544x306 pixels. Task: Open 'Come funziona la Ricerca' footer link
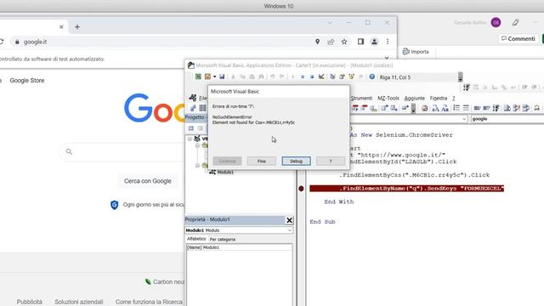click(149, 302)
